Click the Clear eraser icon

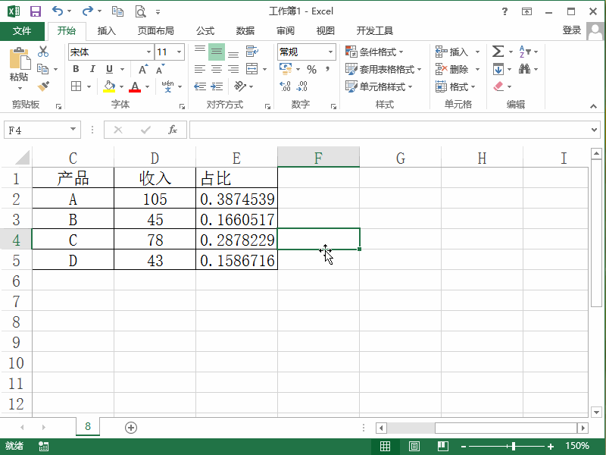(498, 86)
